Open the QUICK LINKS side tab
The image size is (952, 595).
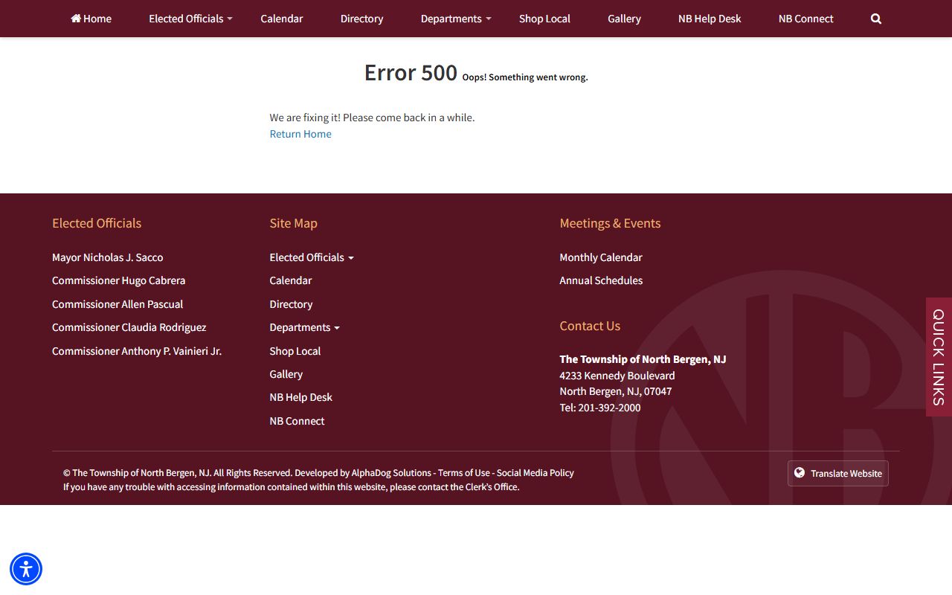(x=939, y=357)
